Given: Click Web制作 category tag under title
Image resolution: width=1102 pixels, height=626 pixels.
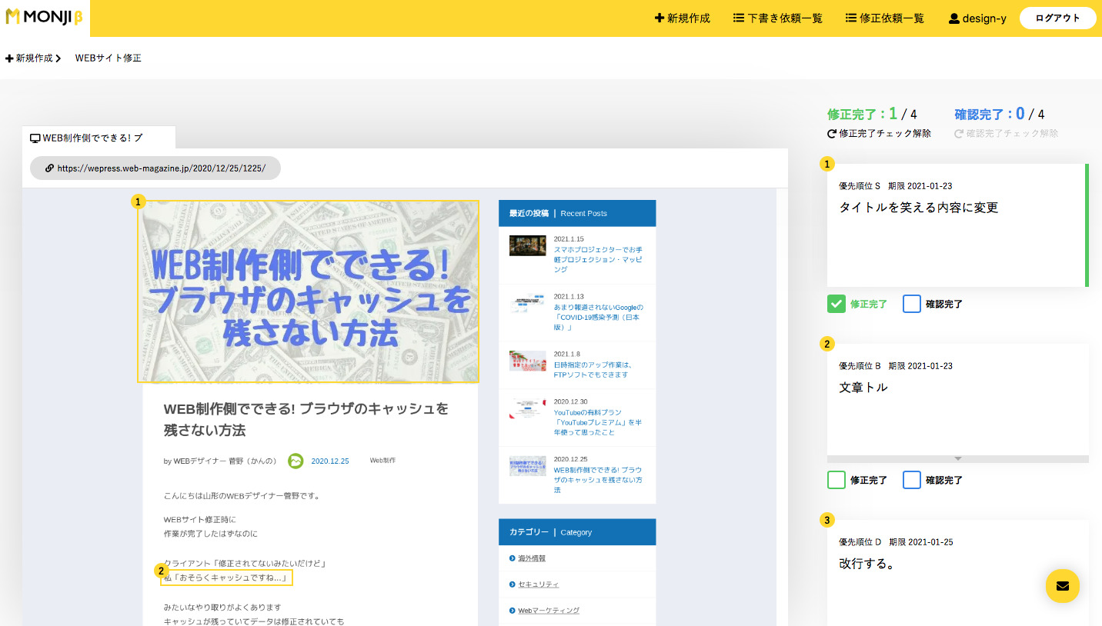Looking at the screenshot, I should coord(382,461).
